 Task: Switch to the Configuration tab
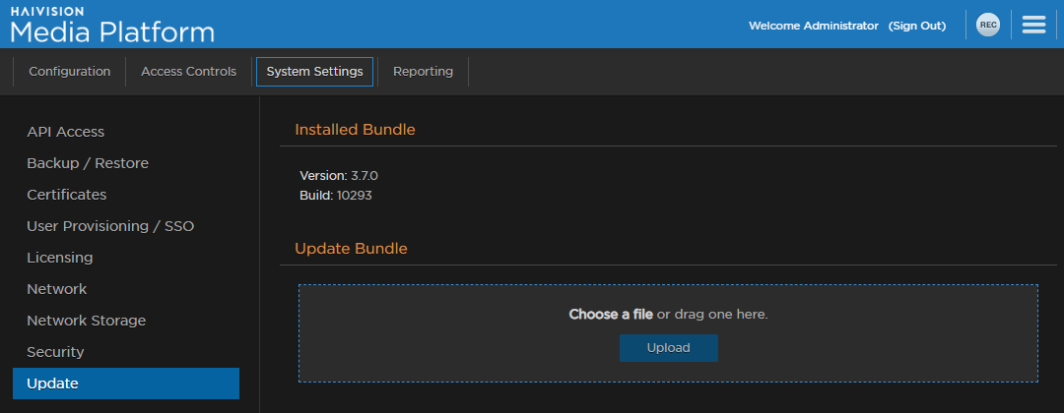69,72
